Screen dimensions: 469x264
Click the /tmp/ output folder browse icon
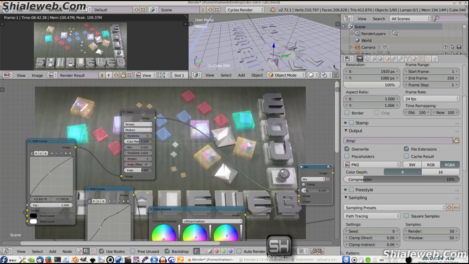[x=456, y=141]
